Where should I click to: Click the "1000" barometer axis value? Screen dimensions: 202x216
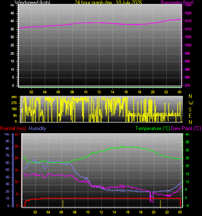[x=188, y=45]
